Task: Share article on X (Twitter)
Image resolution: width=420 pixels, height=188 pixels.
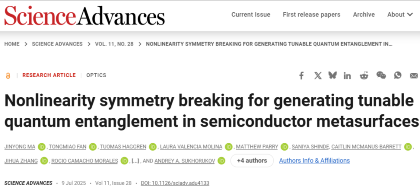Action: (318, 76)
